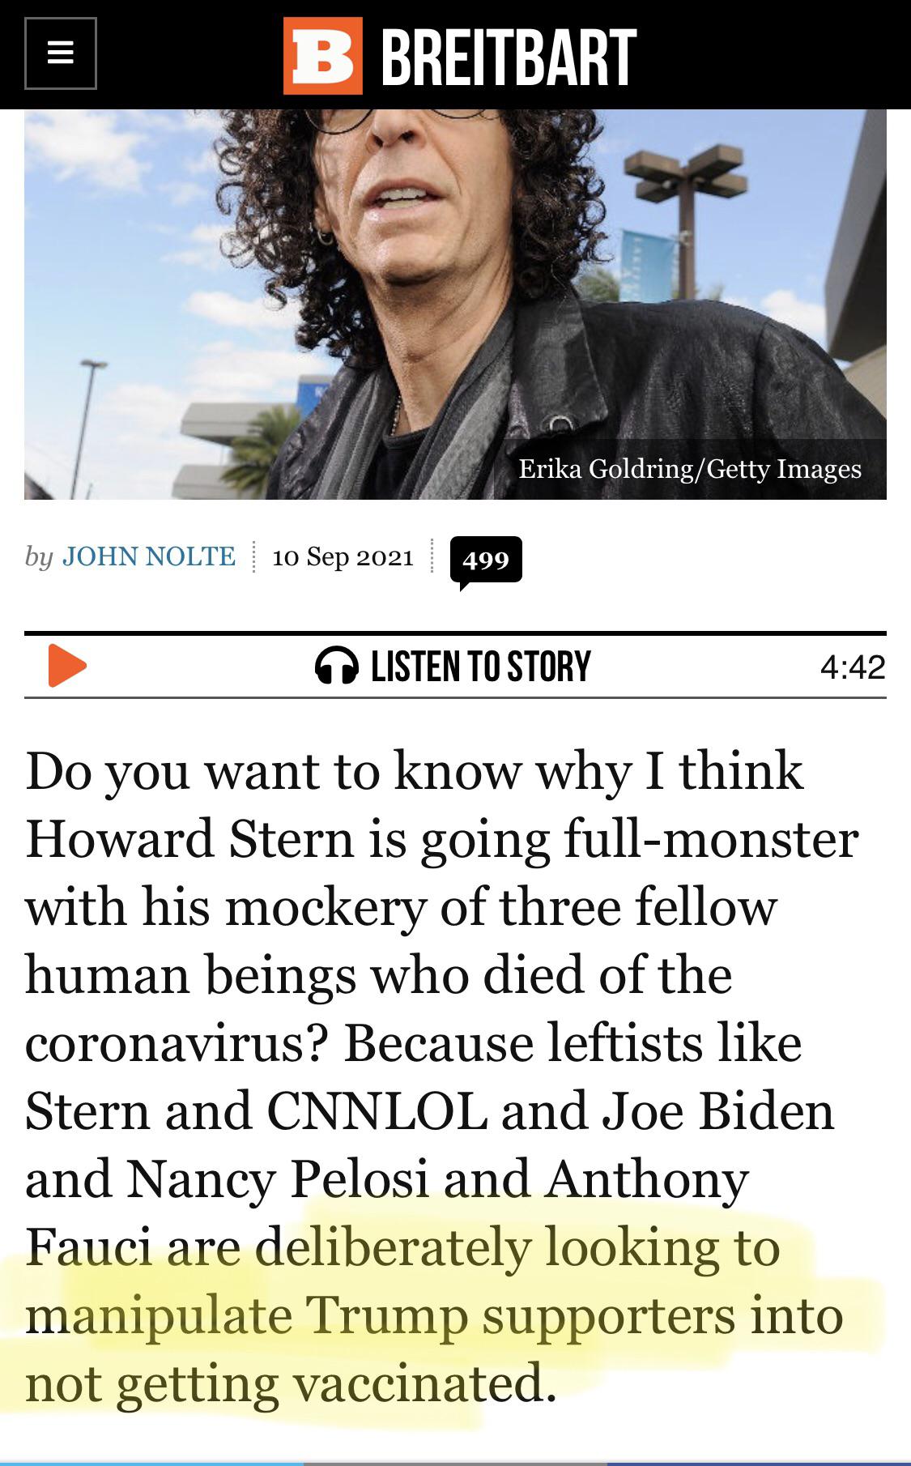This screenshot has height=1466, width=911.
Task: Click the BREITBART wordmark in the header
Action: pyautogui.click(x=509, y=56)
